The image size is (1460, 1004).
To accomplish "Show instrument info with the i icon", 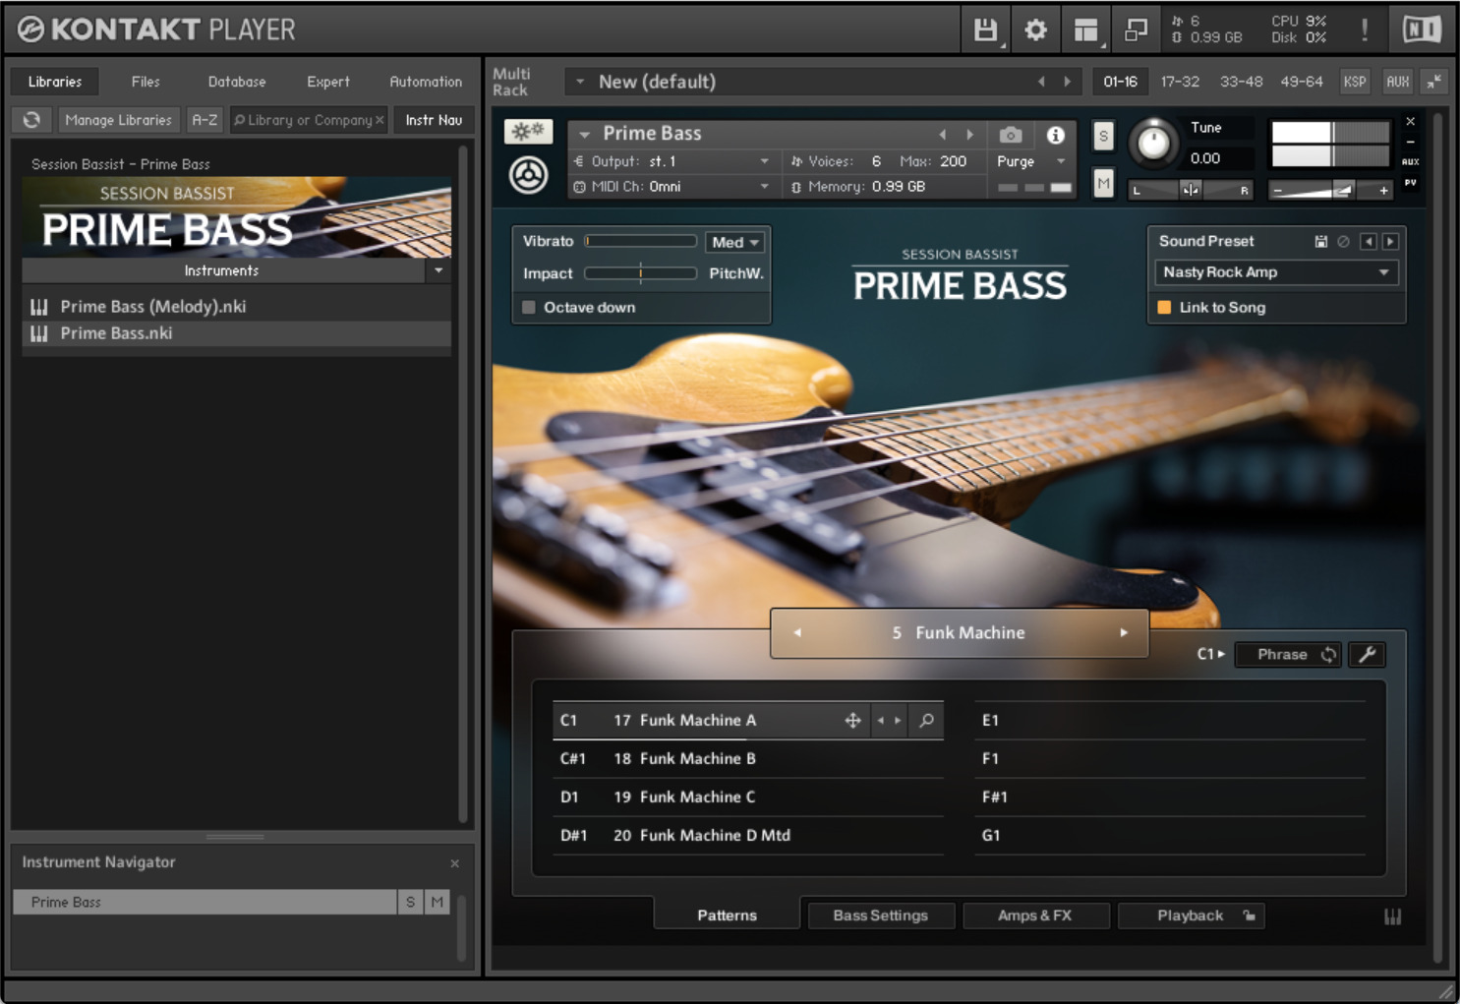I will (1055, 135).
